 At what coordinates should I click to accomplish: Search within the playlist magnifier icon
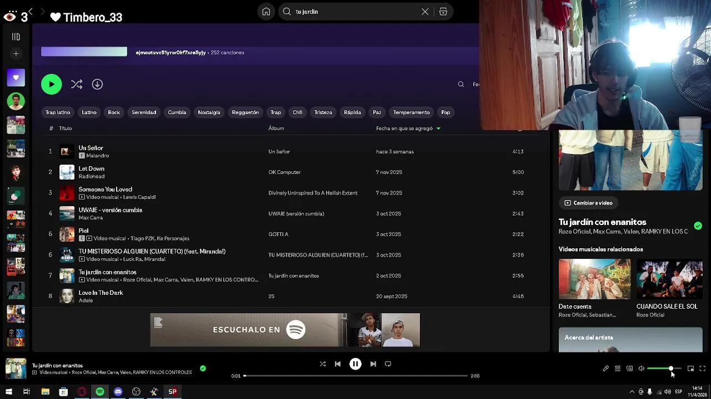click(x=460, y=84)
